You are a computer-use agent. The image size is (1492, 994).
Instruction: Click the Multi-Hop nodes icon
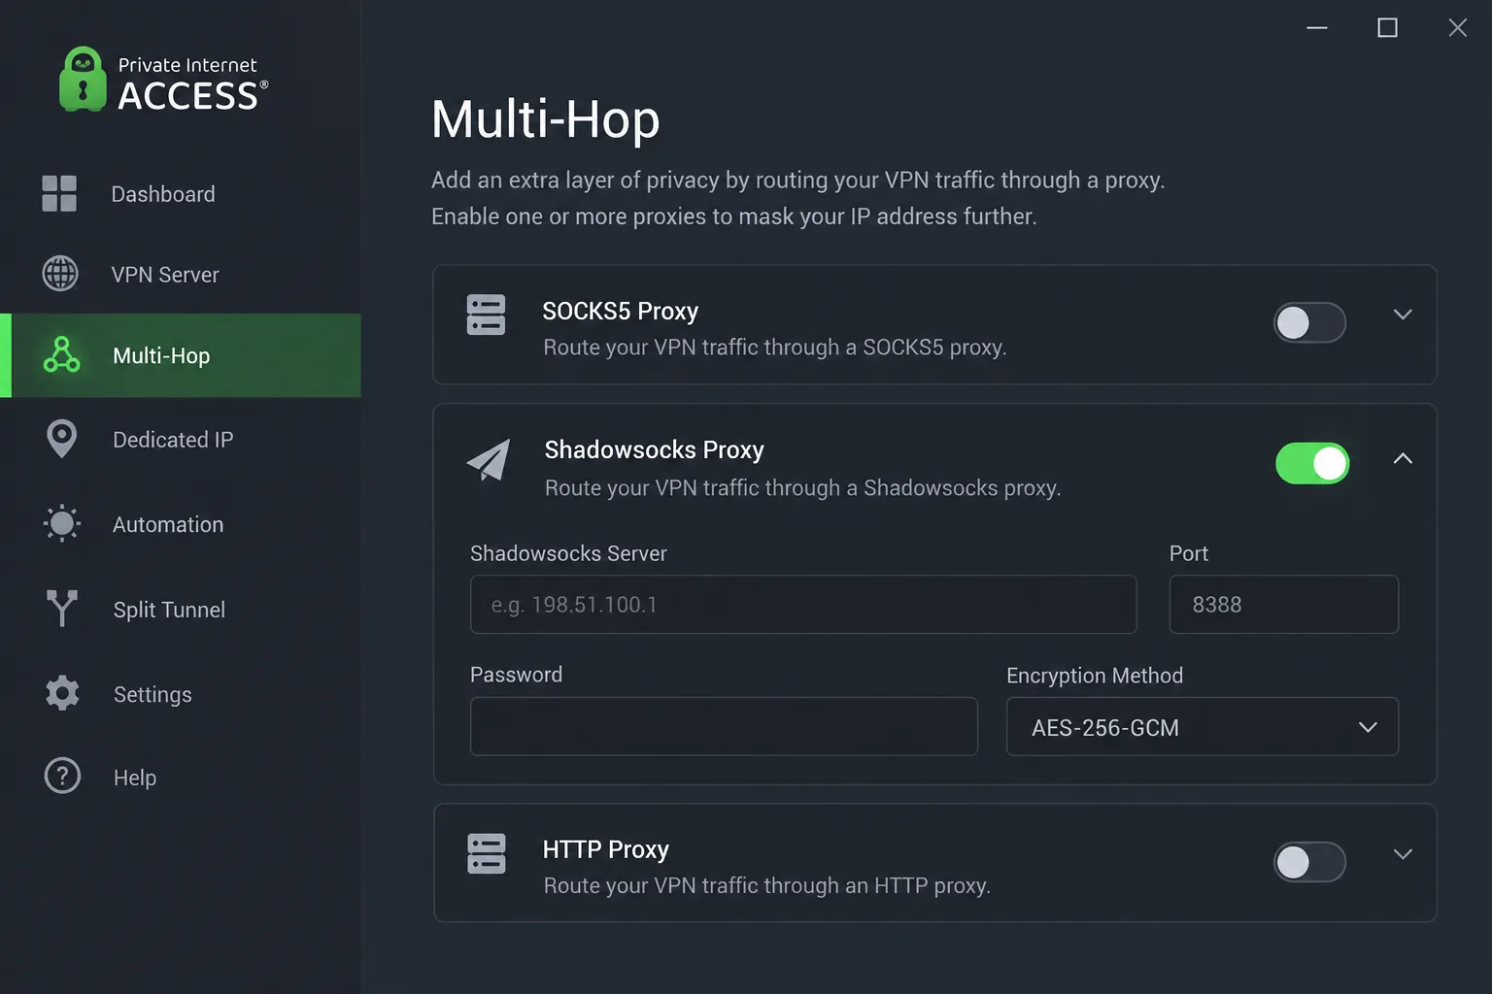click(61, 354)
